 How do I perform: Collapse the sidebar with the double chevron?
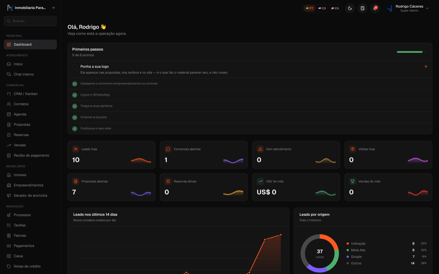pos(54,8)
